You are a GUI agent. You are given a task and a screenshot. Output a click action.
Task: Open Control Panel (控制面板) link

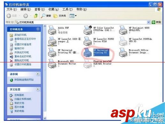[19, 95]
